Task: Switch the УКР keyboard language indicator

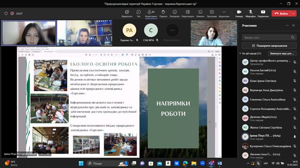Action: point(265,163)
